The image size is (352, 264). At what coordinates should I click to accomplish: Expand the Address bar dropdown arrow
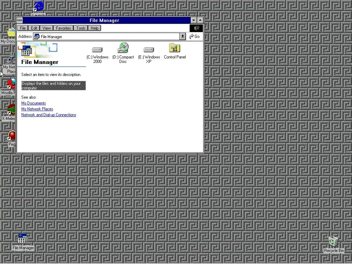point(183,36)
